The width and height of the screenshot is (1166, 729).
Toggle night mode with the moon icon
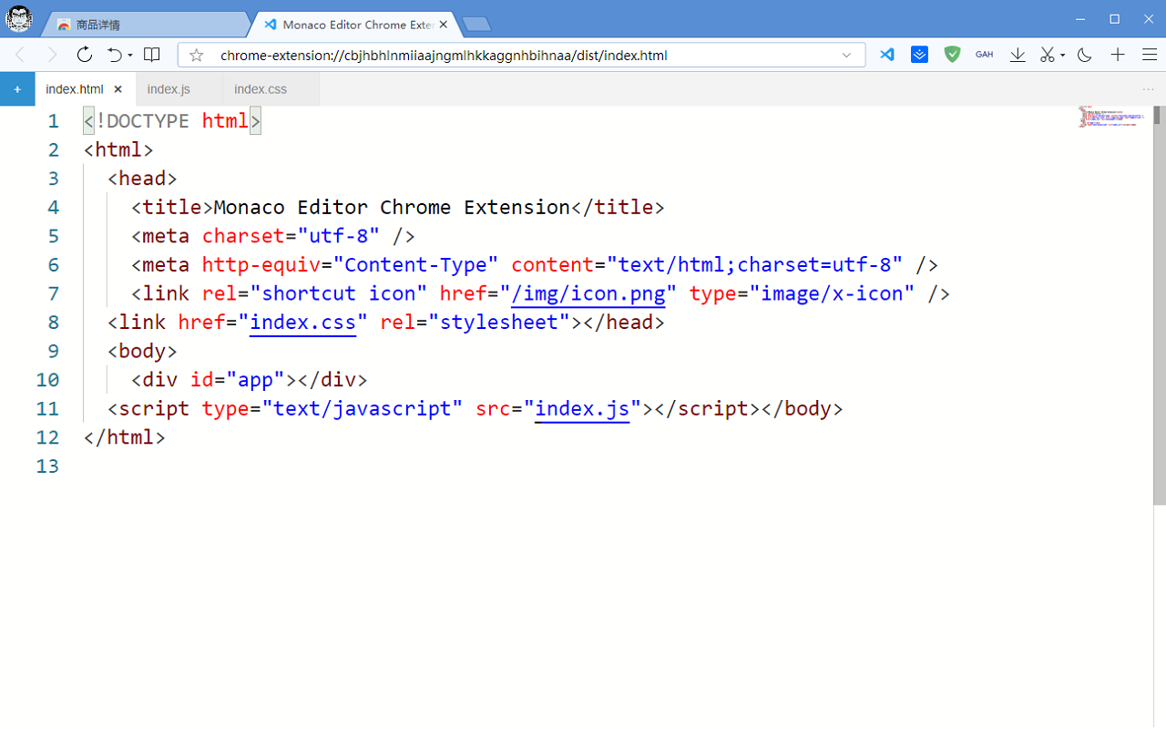[1084, 55]
